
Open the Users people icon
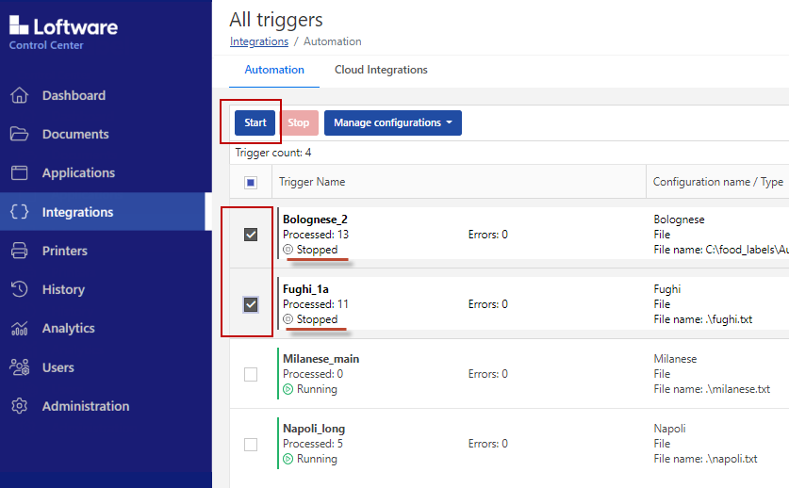[20, 367]
